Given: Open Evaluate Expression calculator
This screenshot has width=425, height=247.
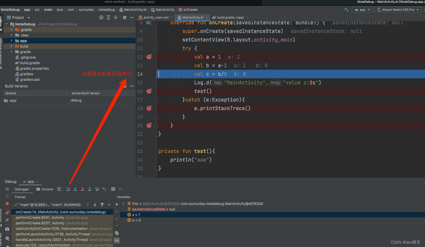Looking at the screenshot, I should click(x=113, y=189).
